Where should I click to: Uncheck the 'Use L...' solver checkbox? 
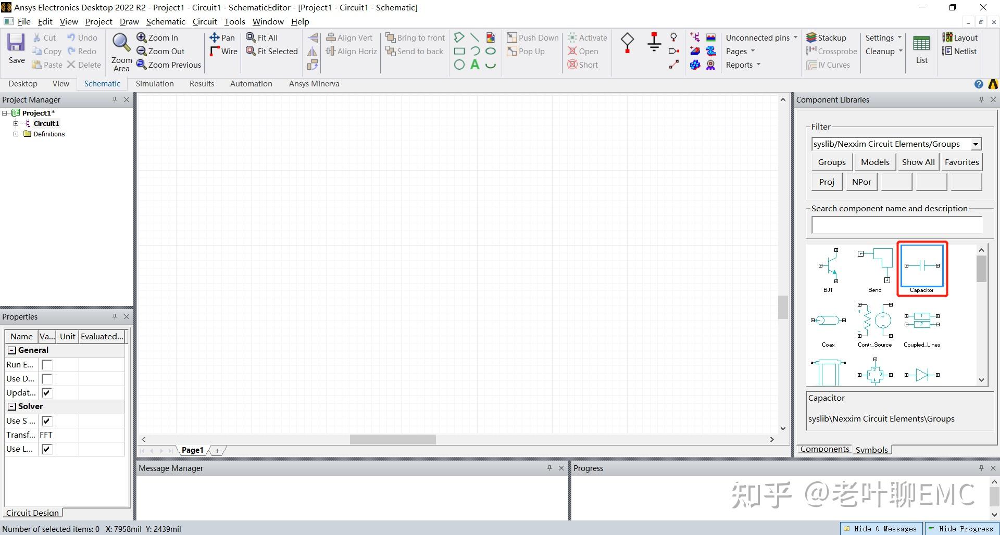pyautogui.click(x=47, y=449)
